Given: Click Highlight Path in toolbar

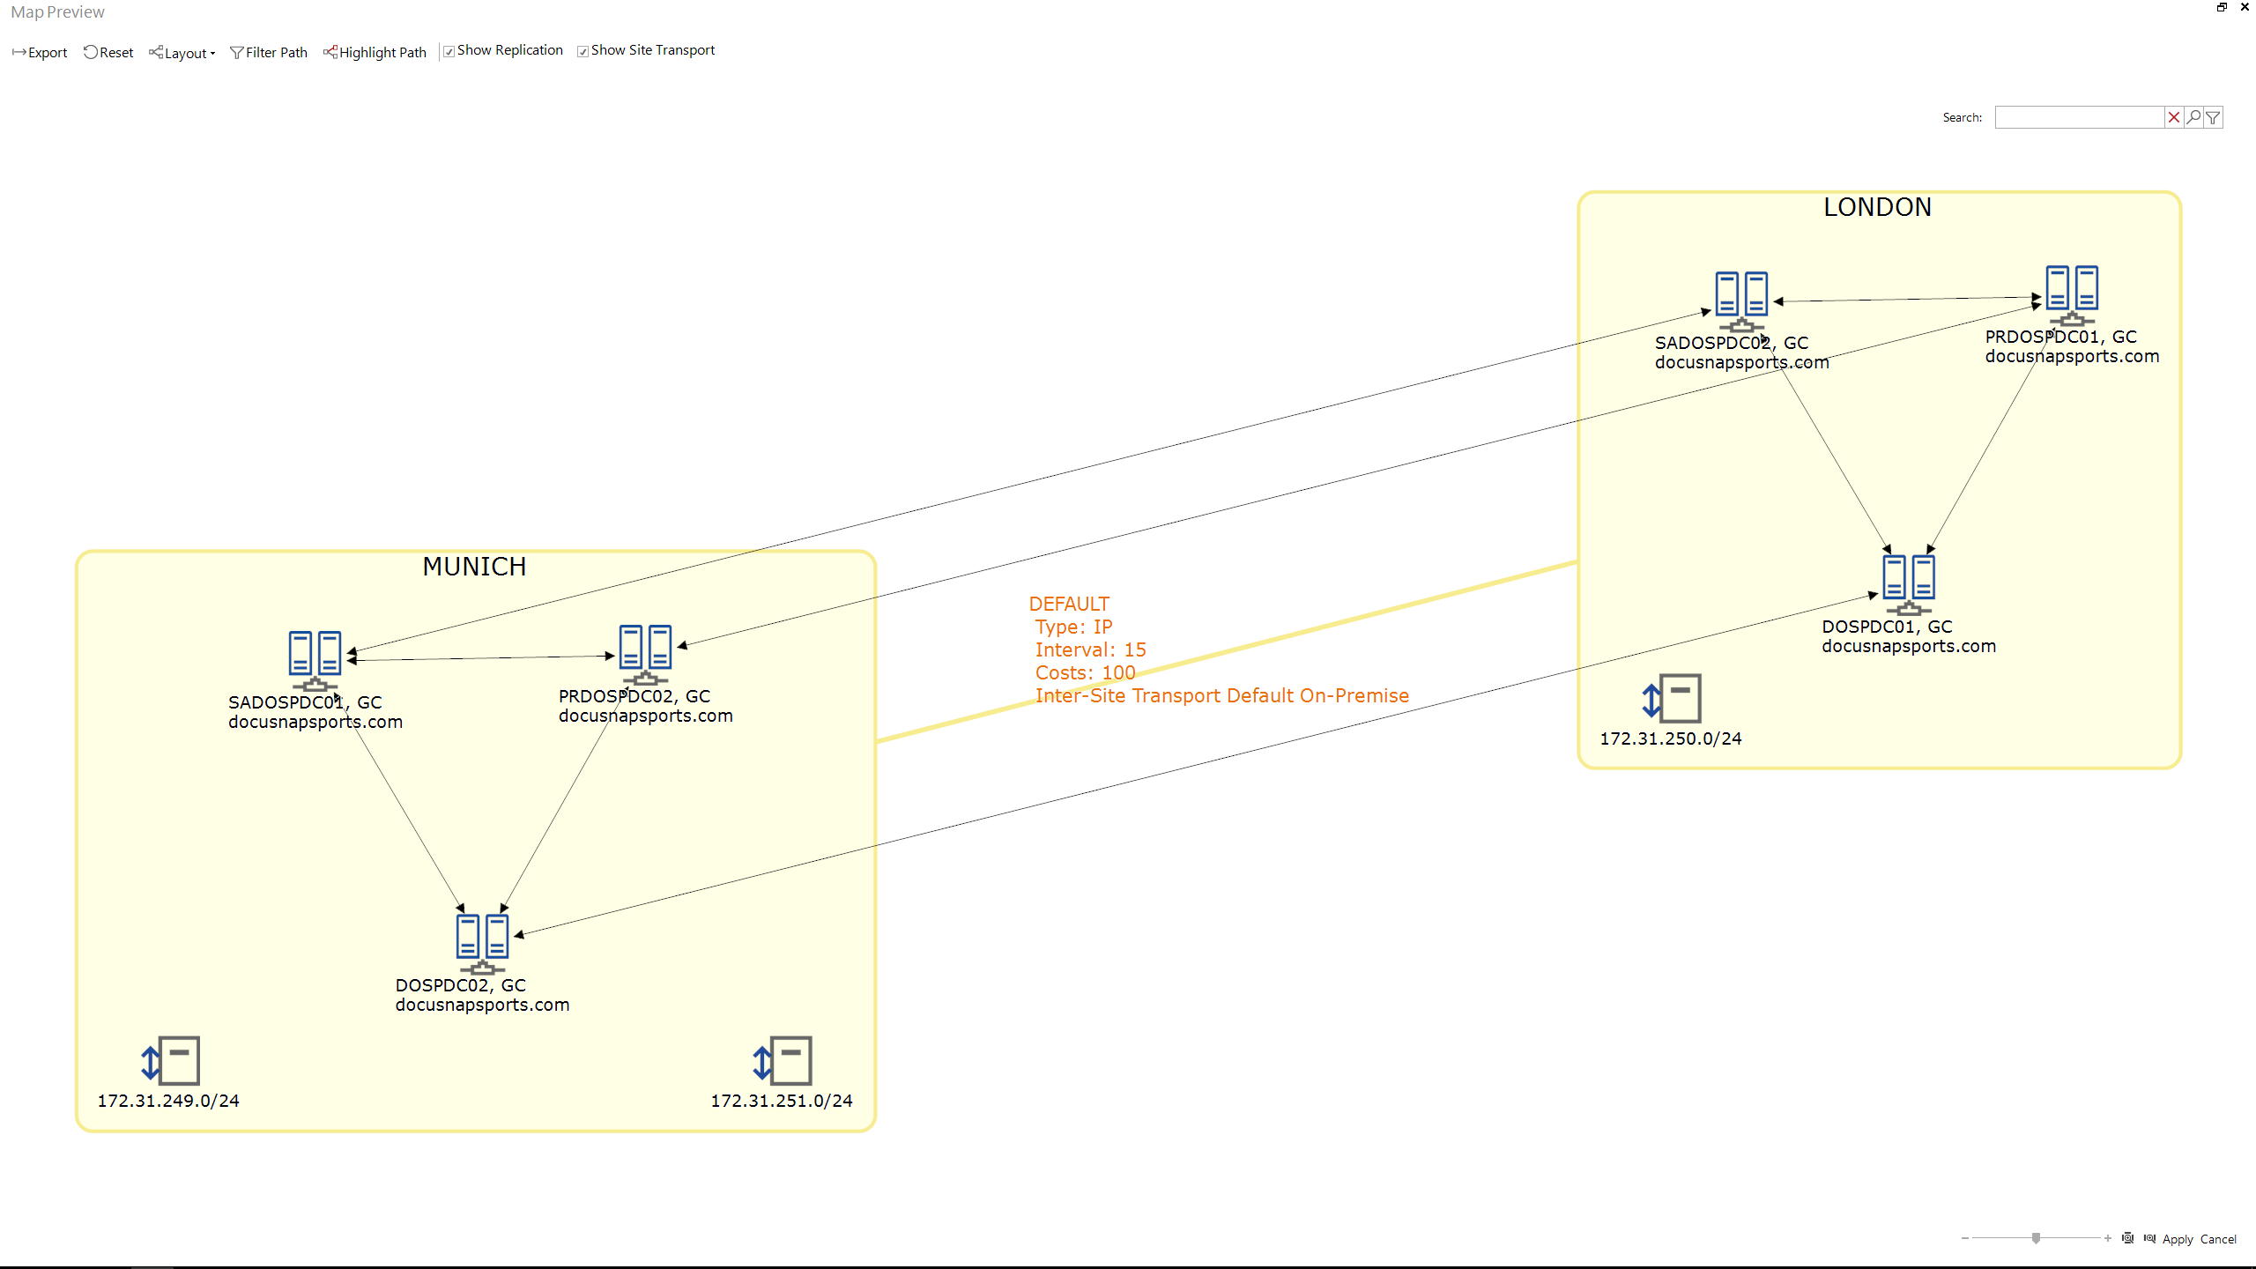Looking at the screenshot, I should click(x=375, y=53).
